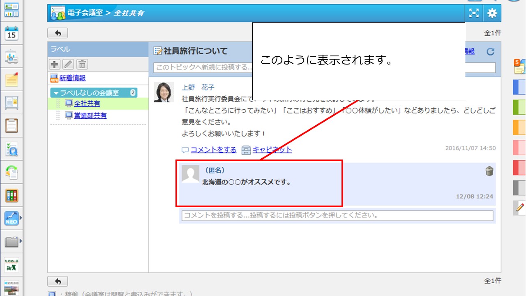The image size is (526, 296).
Task: Click the comment timestamp 12/08 12:24
Action: (475, 197)
